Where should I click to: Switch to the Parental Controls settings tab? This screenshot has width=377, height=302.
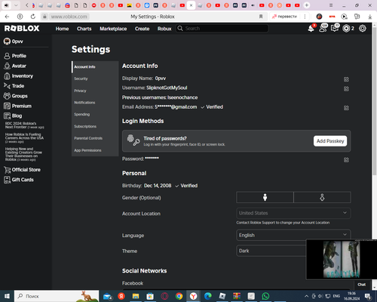pos(95,138)
